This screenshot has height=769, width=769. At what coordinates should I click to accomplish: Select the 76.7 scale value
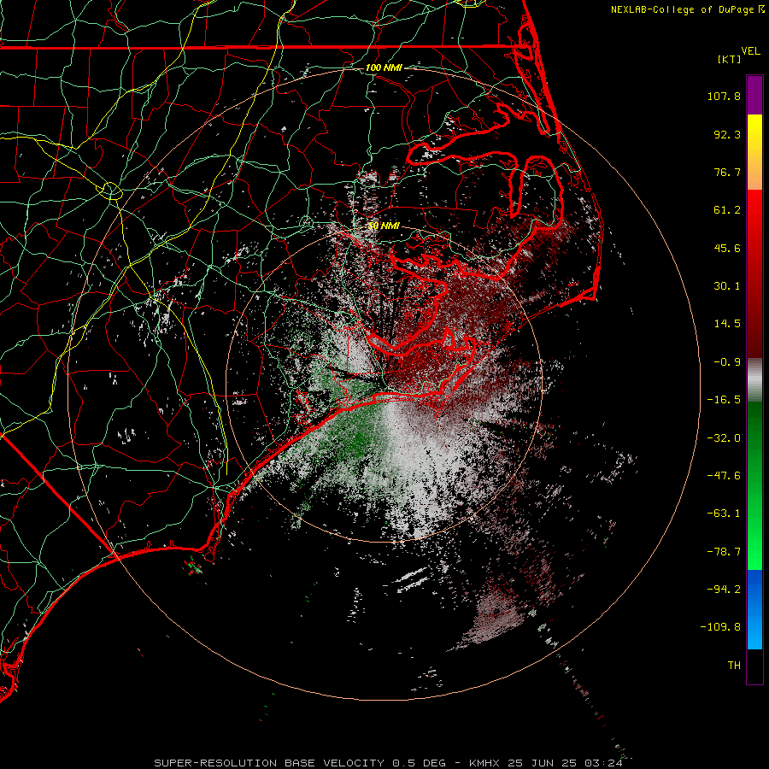point(727,172)
